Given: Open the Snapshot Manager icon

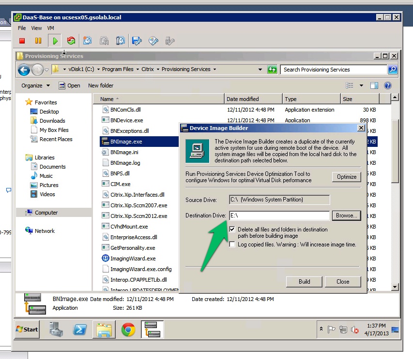Looking at the screenshot, I should tap(121, 41).
